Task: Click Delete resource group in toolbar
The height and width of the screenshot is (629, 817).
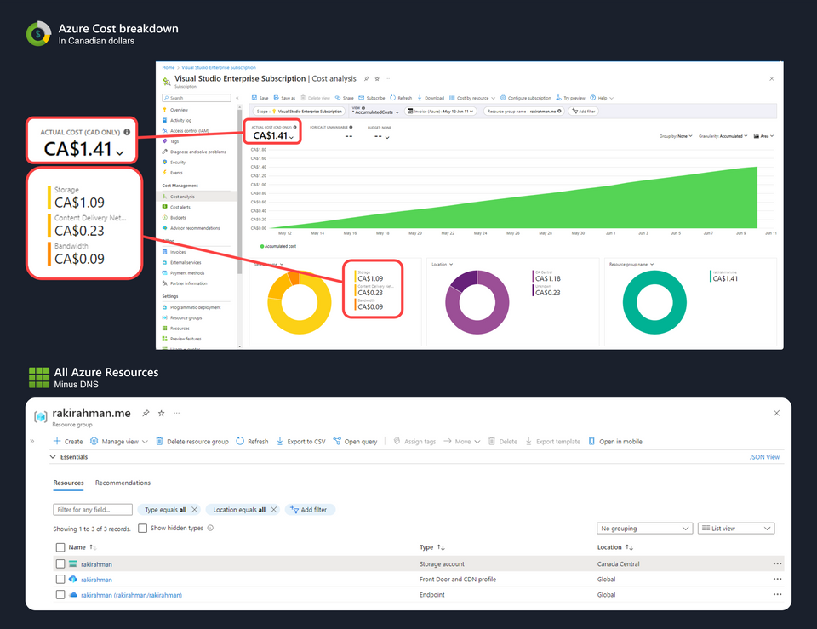Action: point(191,442)
